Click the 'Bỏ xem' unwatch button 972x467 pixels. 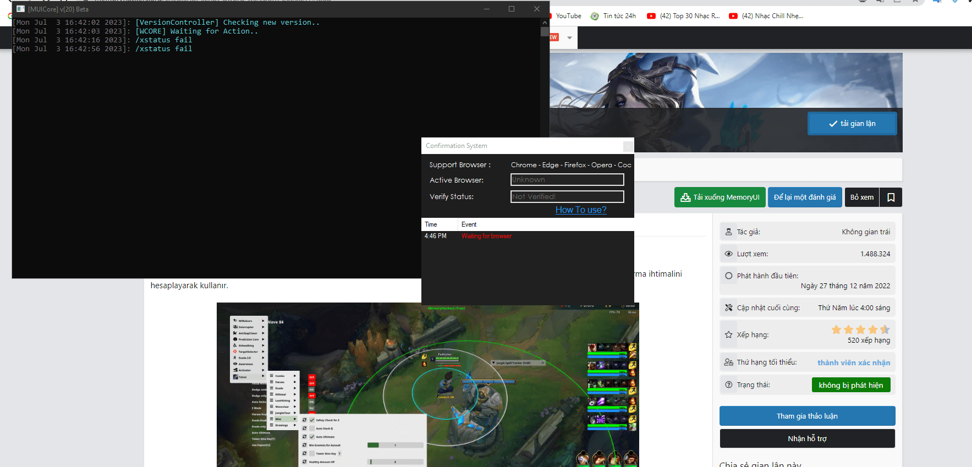tap(862, 197)
